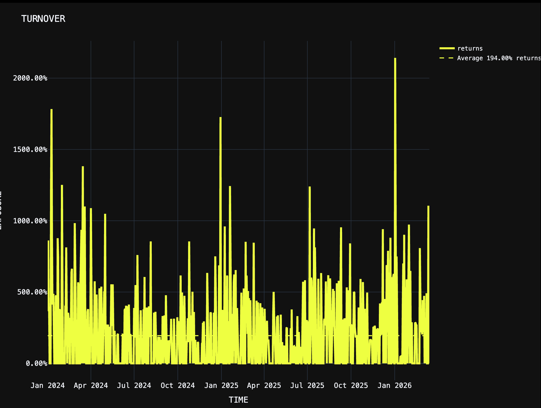This screenshot has height=408, width=541.
Task: Click the 1500.00% y-axis tick label
Action: [x=30, y=149]
